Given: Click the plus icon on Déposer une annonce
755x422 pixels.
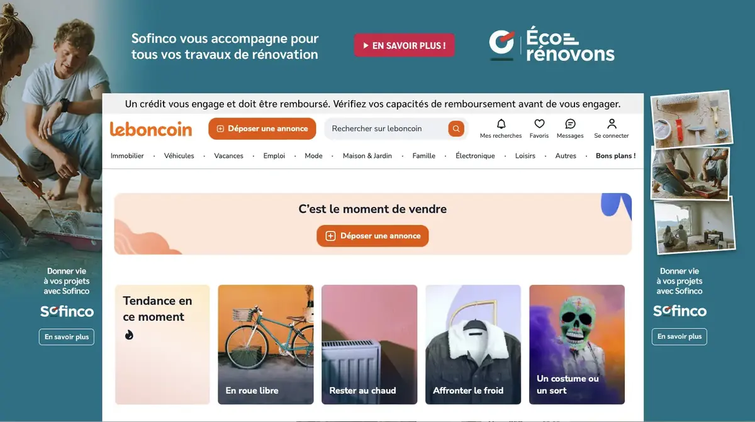Looking at the screenshot, I should pos(219,128).
